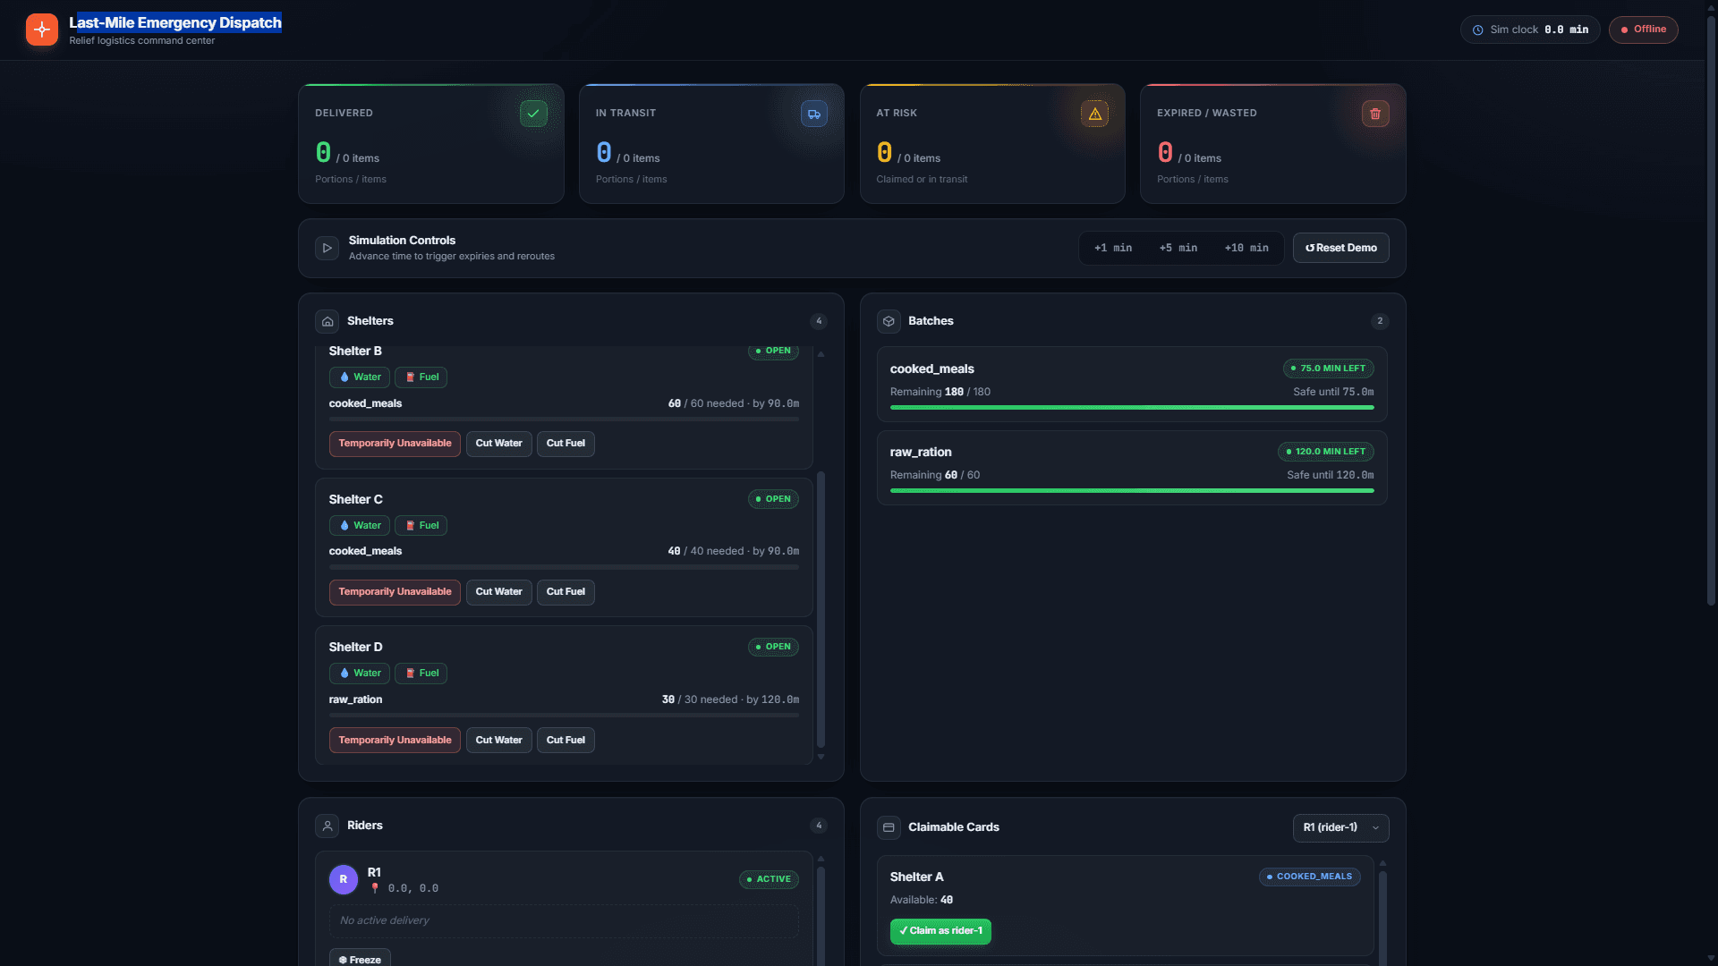The width and height of the screenshot is (1718, 966).
Task: Mark Shelter B Temporarily Unavailable
Action: click(x=395, y=444)
